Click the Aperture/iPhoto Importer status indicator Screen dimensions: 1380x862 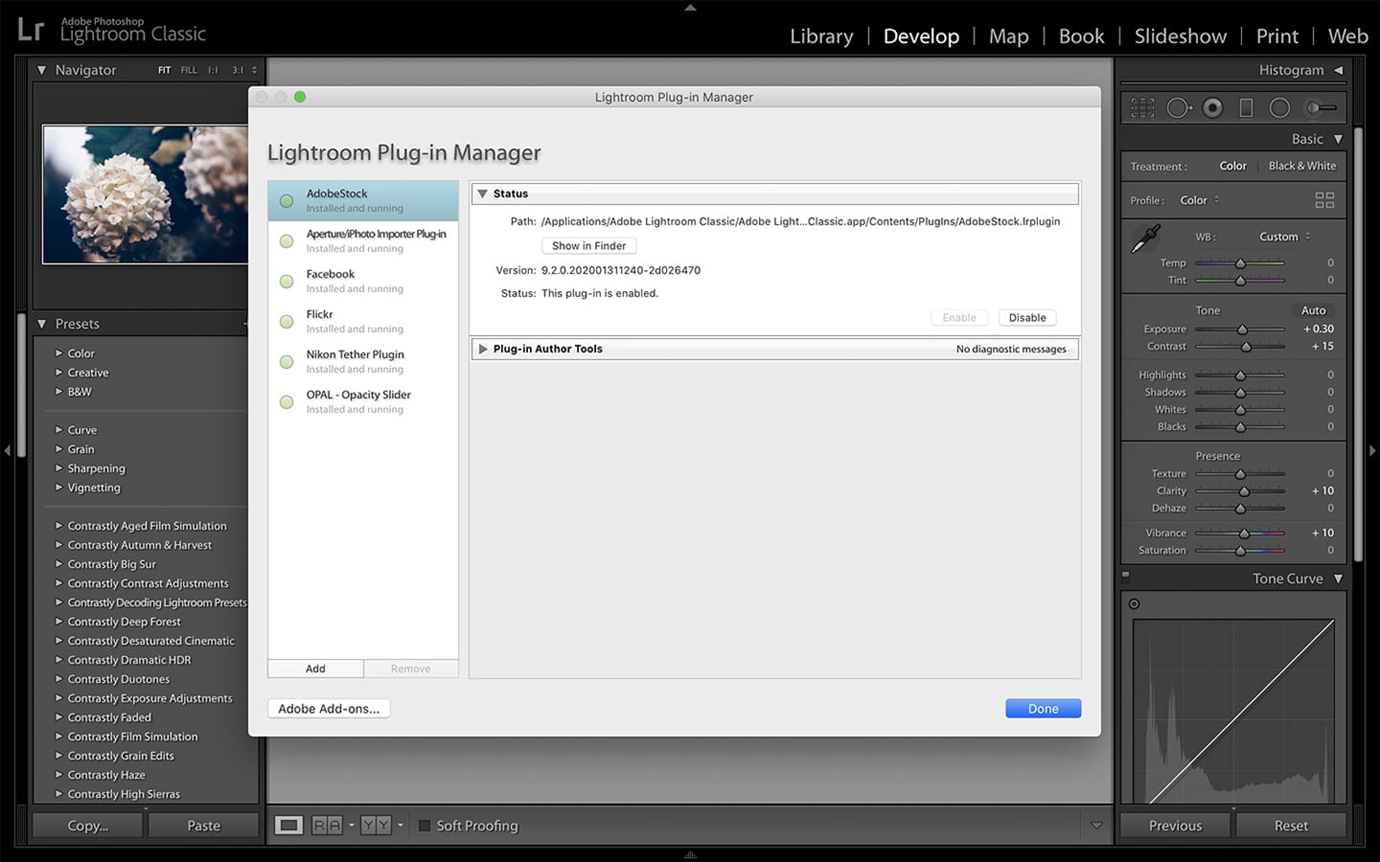(x=287, y=241)
